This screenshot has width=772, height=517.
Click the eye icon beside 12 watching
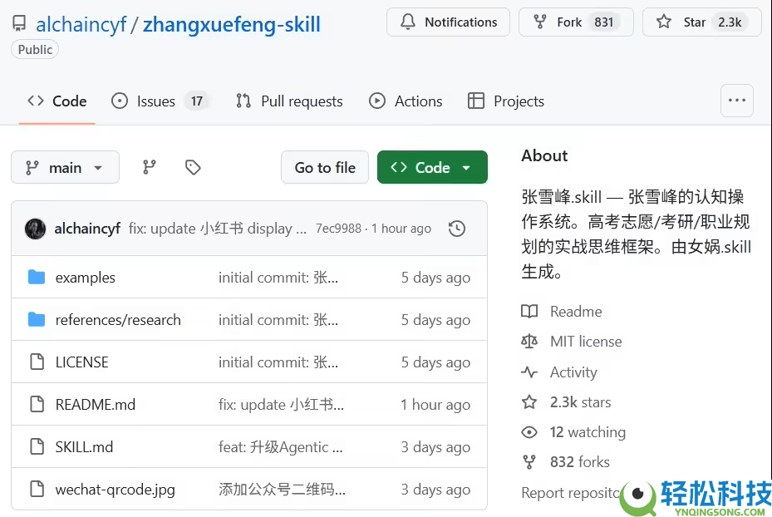coord(529,432)
